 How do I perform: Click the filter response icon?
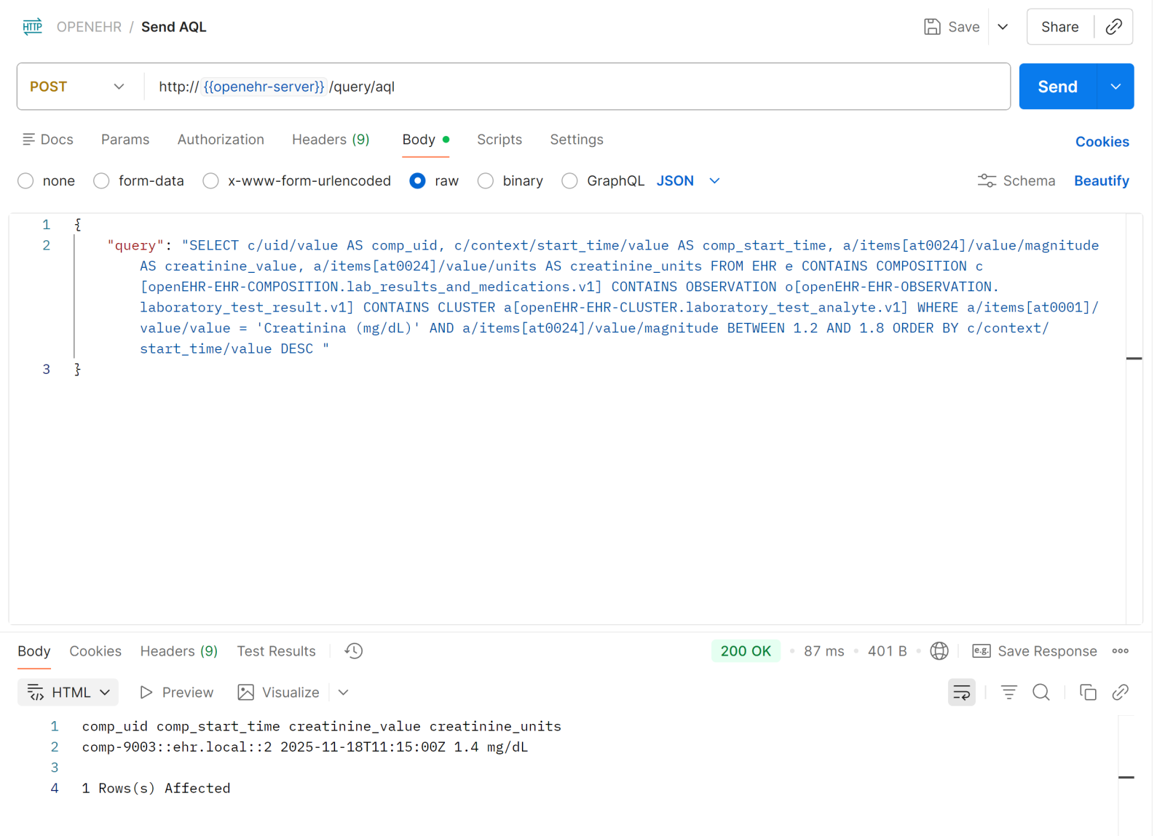(x=1008, y=693)
